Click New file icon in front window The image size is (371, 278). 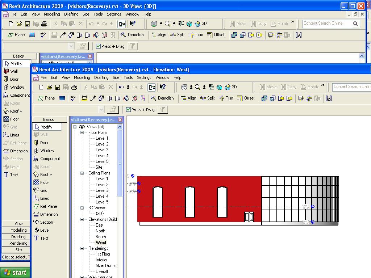pyautogui.click(x=41, y=87)
